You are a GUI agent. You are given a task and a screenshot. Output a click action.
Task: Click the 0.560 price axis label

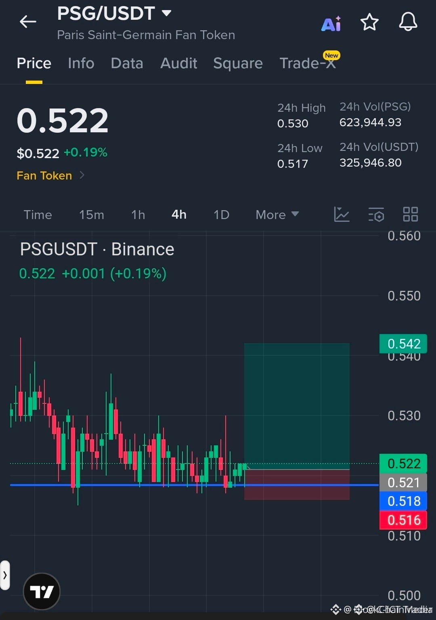click(404, 236)
